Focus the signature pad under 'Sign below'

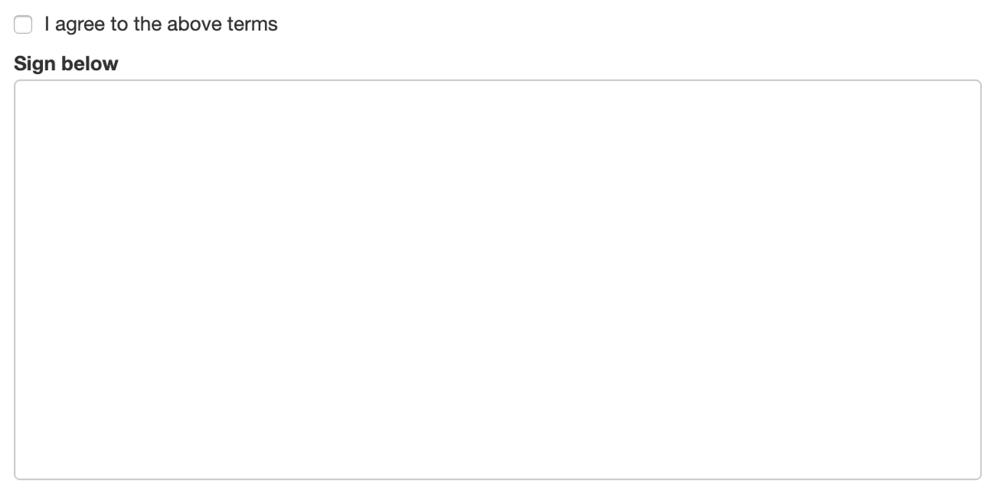pyautogui.click(x=498, y=280)
